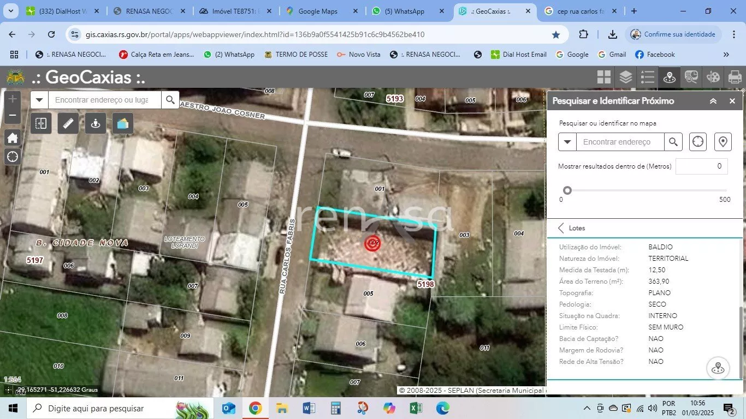Toggle the Pesquisar e Identificar Próximo widget

point(669,77)
